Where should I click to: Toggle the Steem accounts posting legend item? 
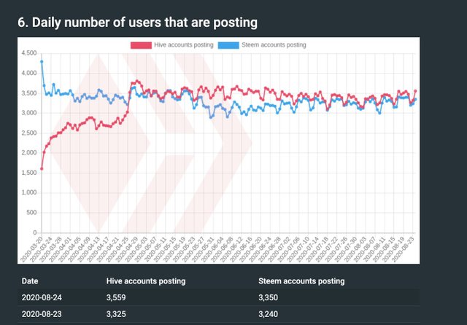pyautogui.click(x=262, y=45)
